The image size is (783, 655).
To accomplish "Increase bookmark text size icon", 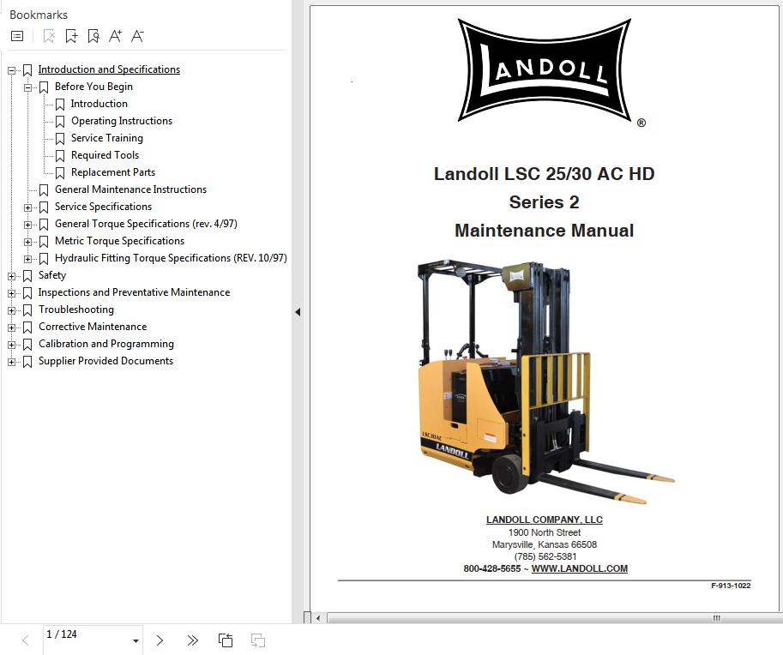I will pyautogui.click(x=116, y=36).
